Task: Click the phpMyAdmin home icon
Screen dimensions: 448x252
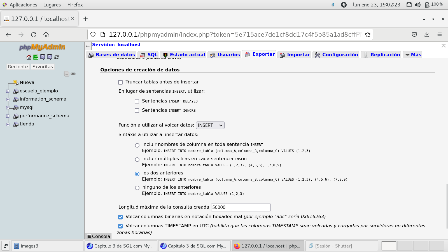Action: point(29,57)
